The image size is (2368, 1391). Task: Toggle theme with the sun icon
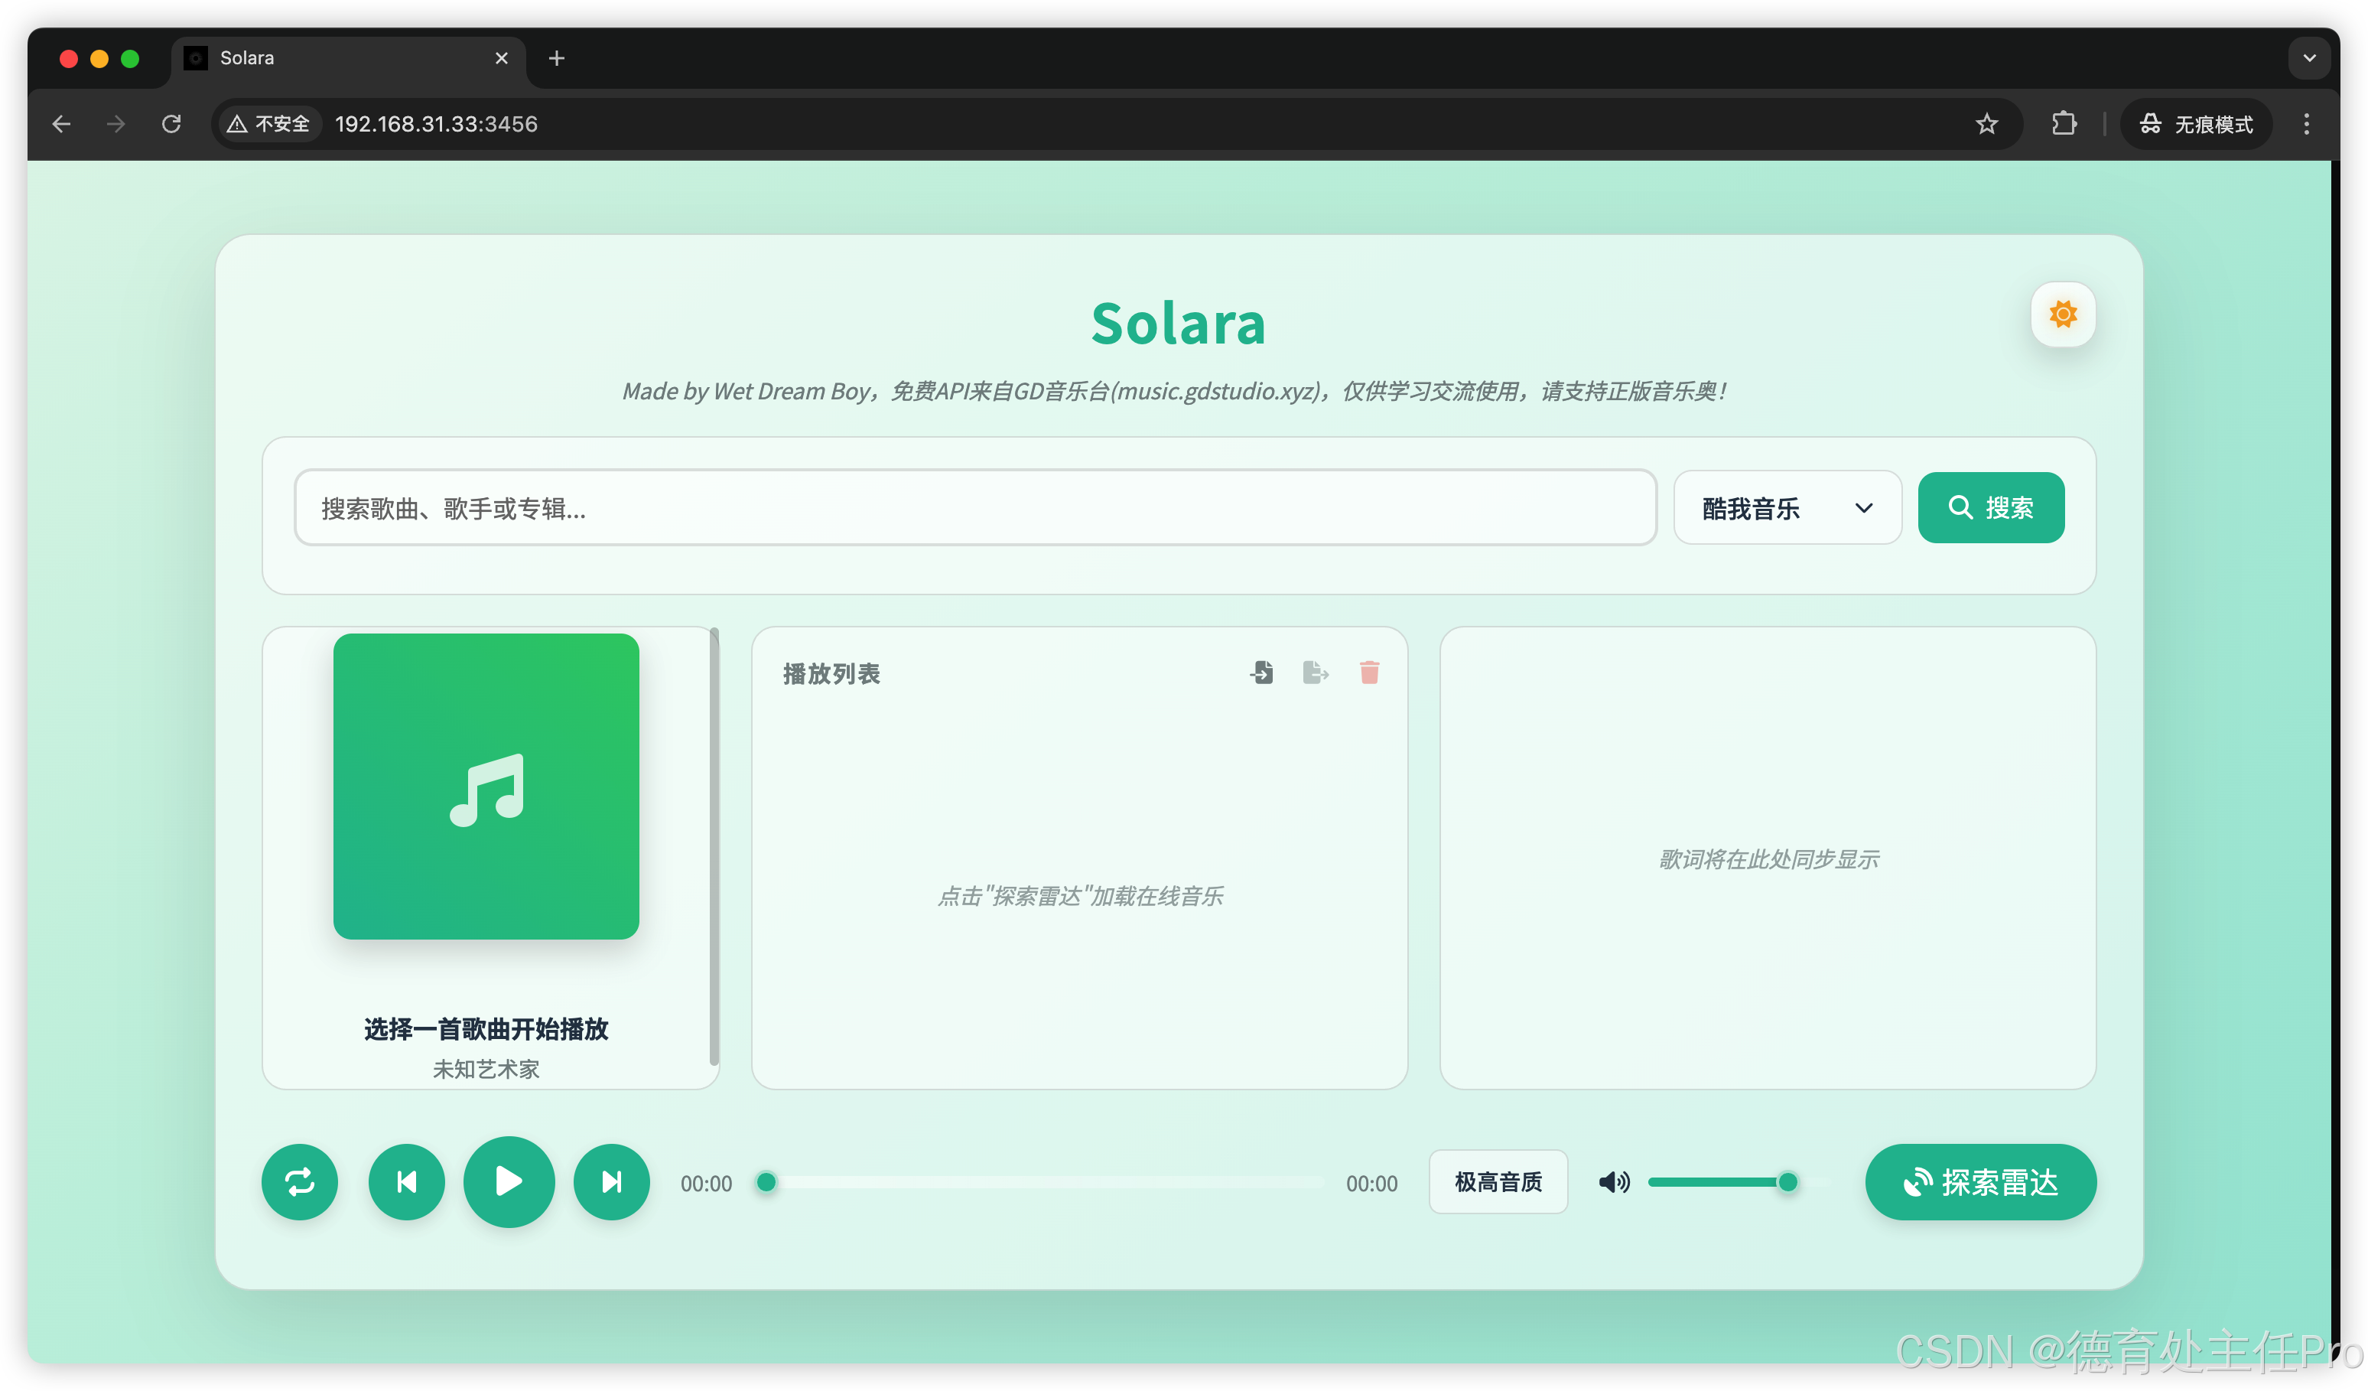2063,315
